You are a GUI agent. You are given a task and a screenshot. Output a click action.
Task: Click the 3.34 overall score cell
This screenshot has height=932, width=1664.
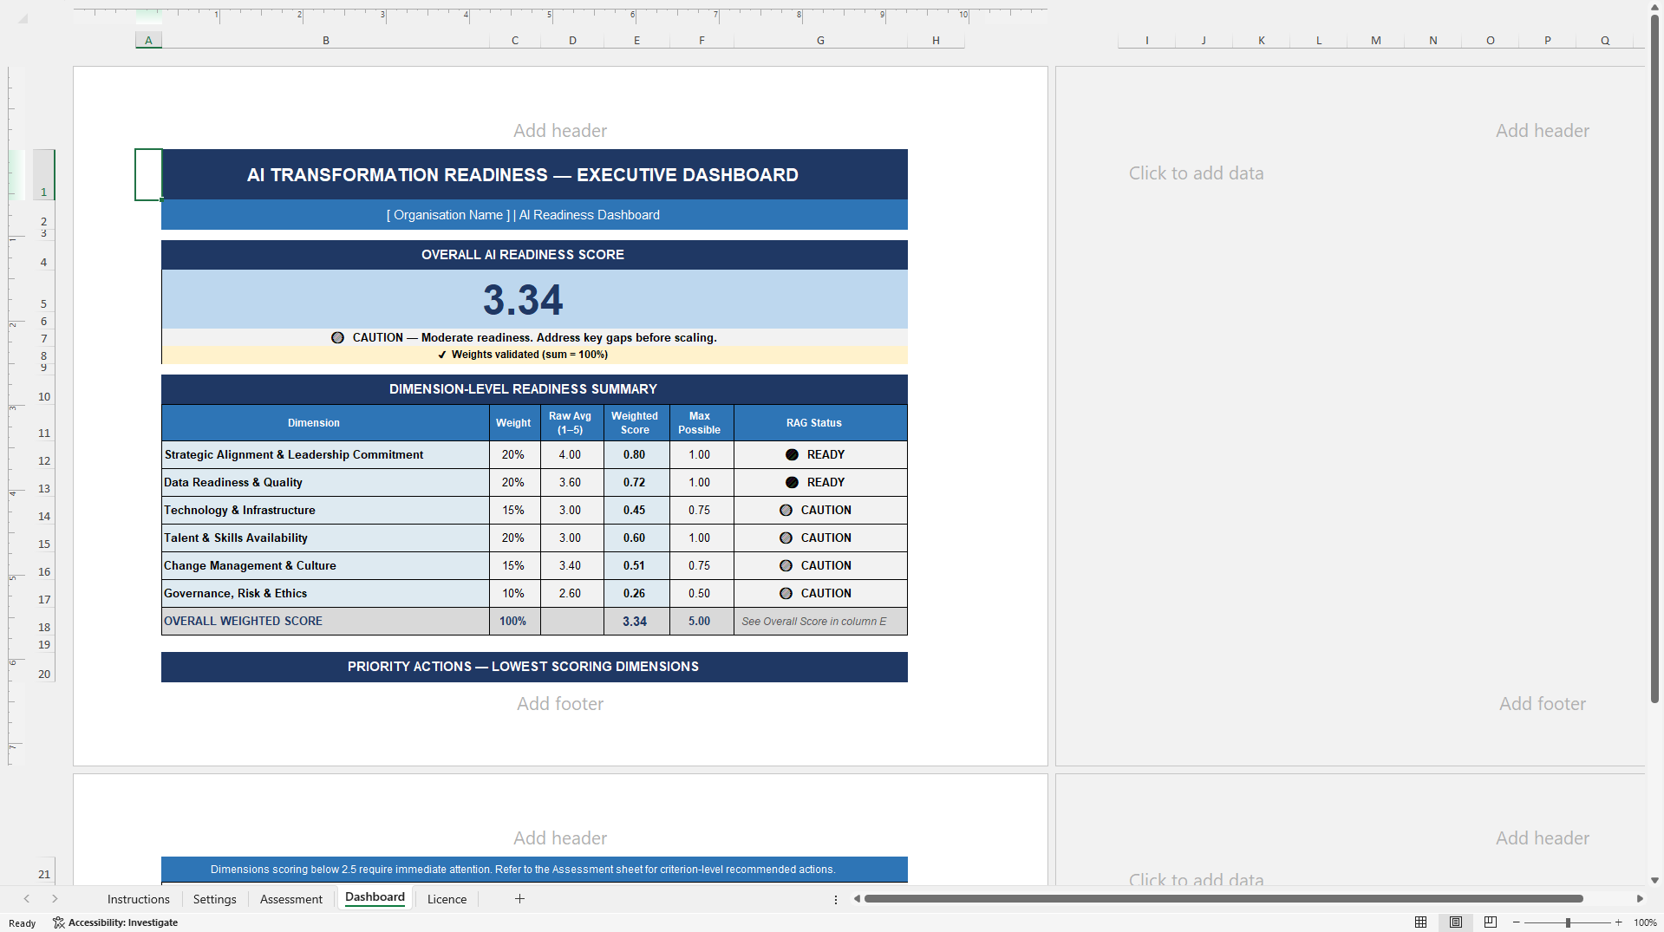534,299
